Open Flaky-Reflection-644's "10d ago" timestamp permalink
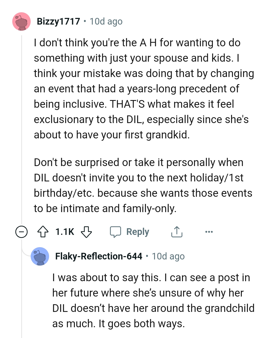Image resolution: width=276 pixels, height=338 pixels. coord(168,256)
